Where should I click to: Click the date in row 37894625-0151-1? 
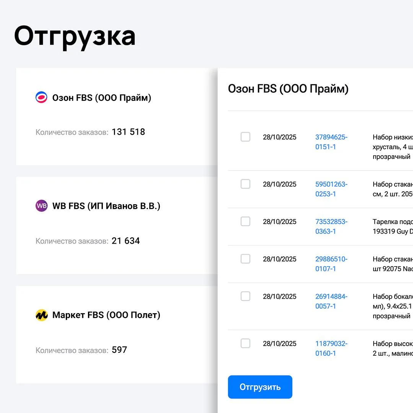(x=280, y=137)
